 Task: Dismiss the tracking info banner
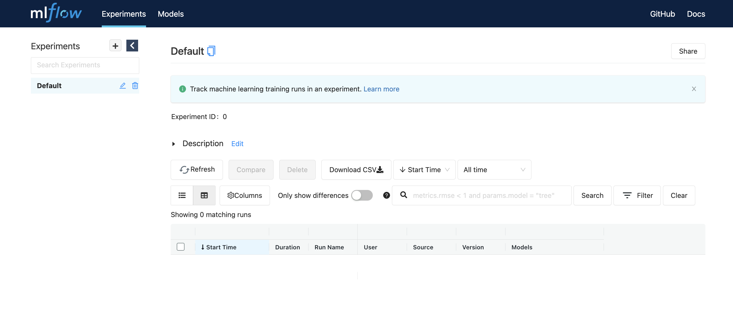tap(694, 89)
